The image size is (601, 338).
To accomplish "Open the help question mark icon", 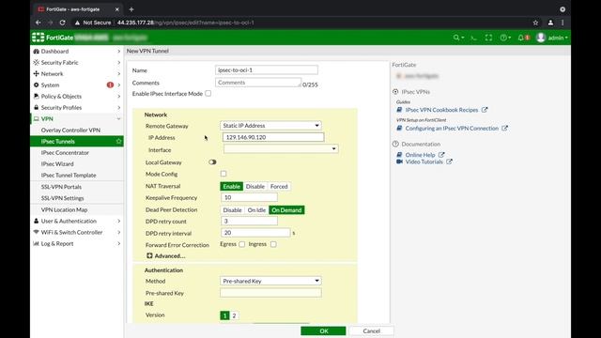I will click(x=503, y=38).
